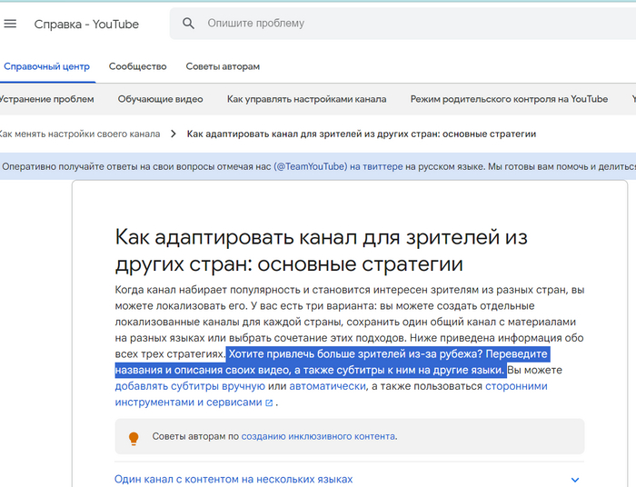The height and width of the screenshot is (487, 636).
Task: Open the 'созданию инклюзивного контента' link
Action: [x=318, y=437]
